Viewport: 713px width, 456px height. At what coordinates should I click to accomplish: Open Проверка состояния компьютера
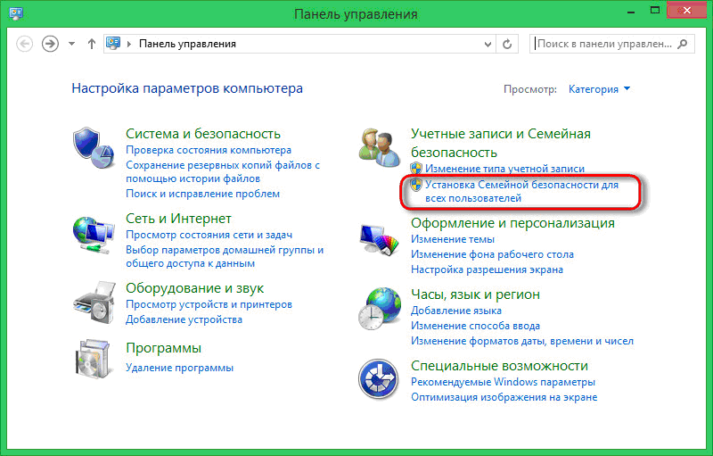point(209,150)
